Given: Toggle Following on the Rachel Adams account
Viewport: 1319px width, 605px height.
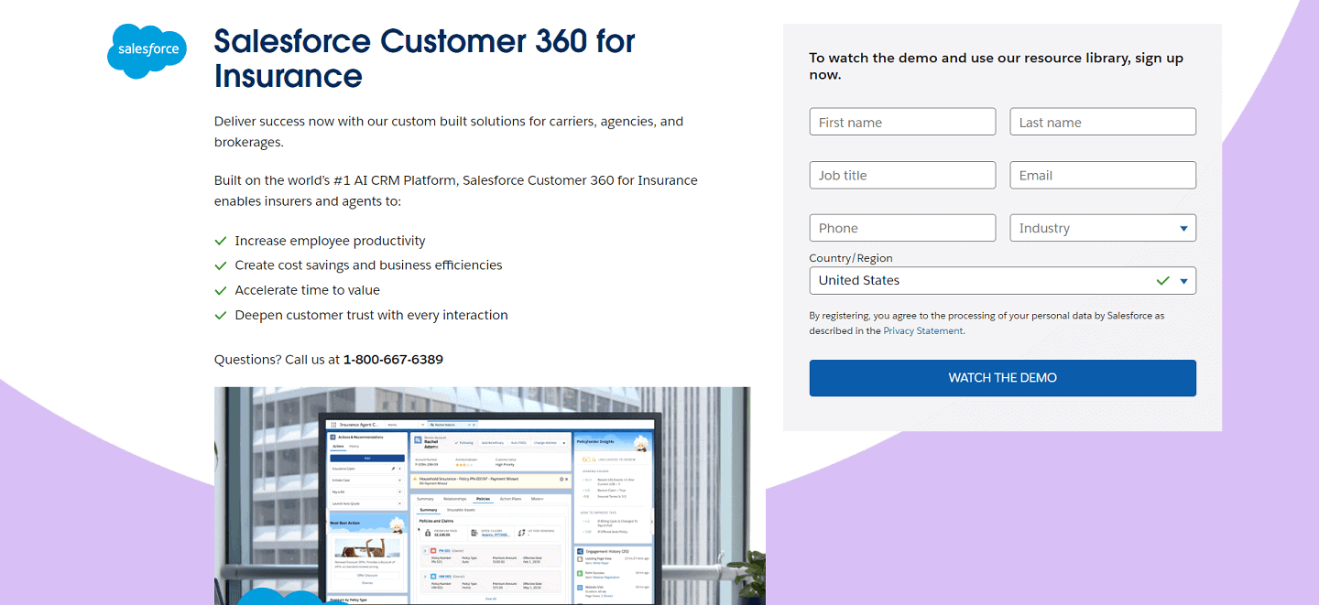Looking at the screenshot, I should (464, 443).
